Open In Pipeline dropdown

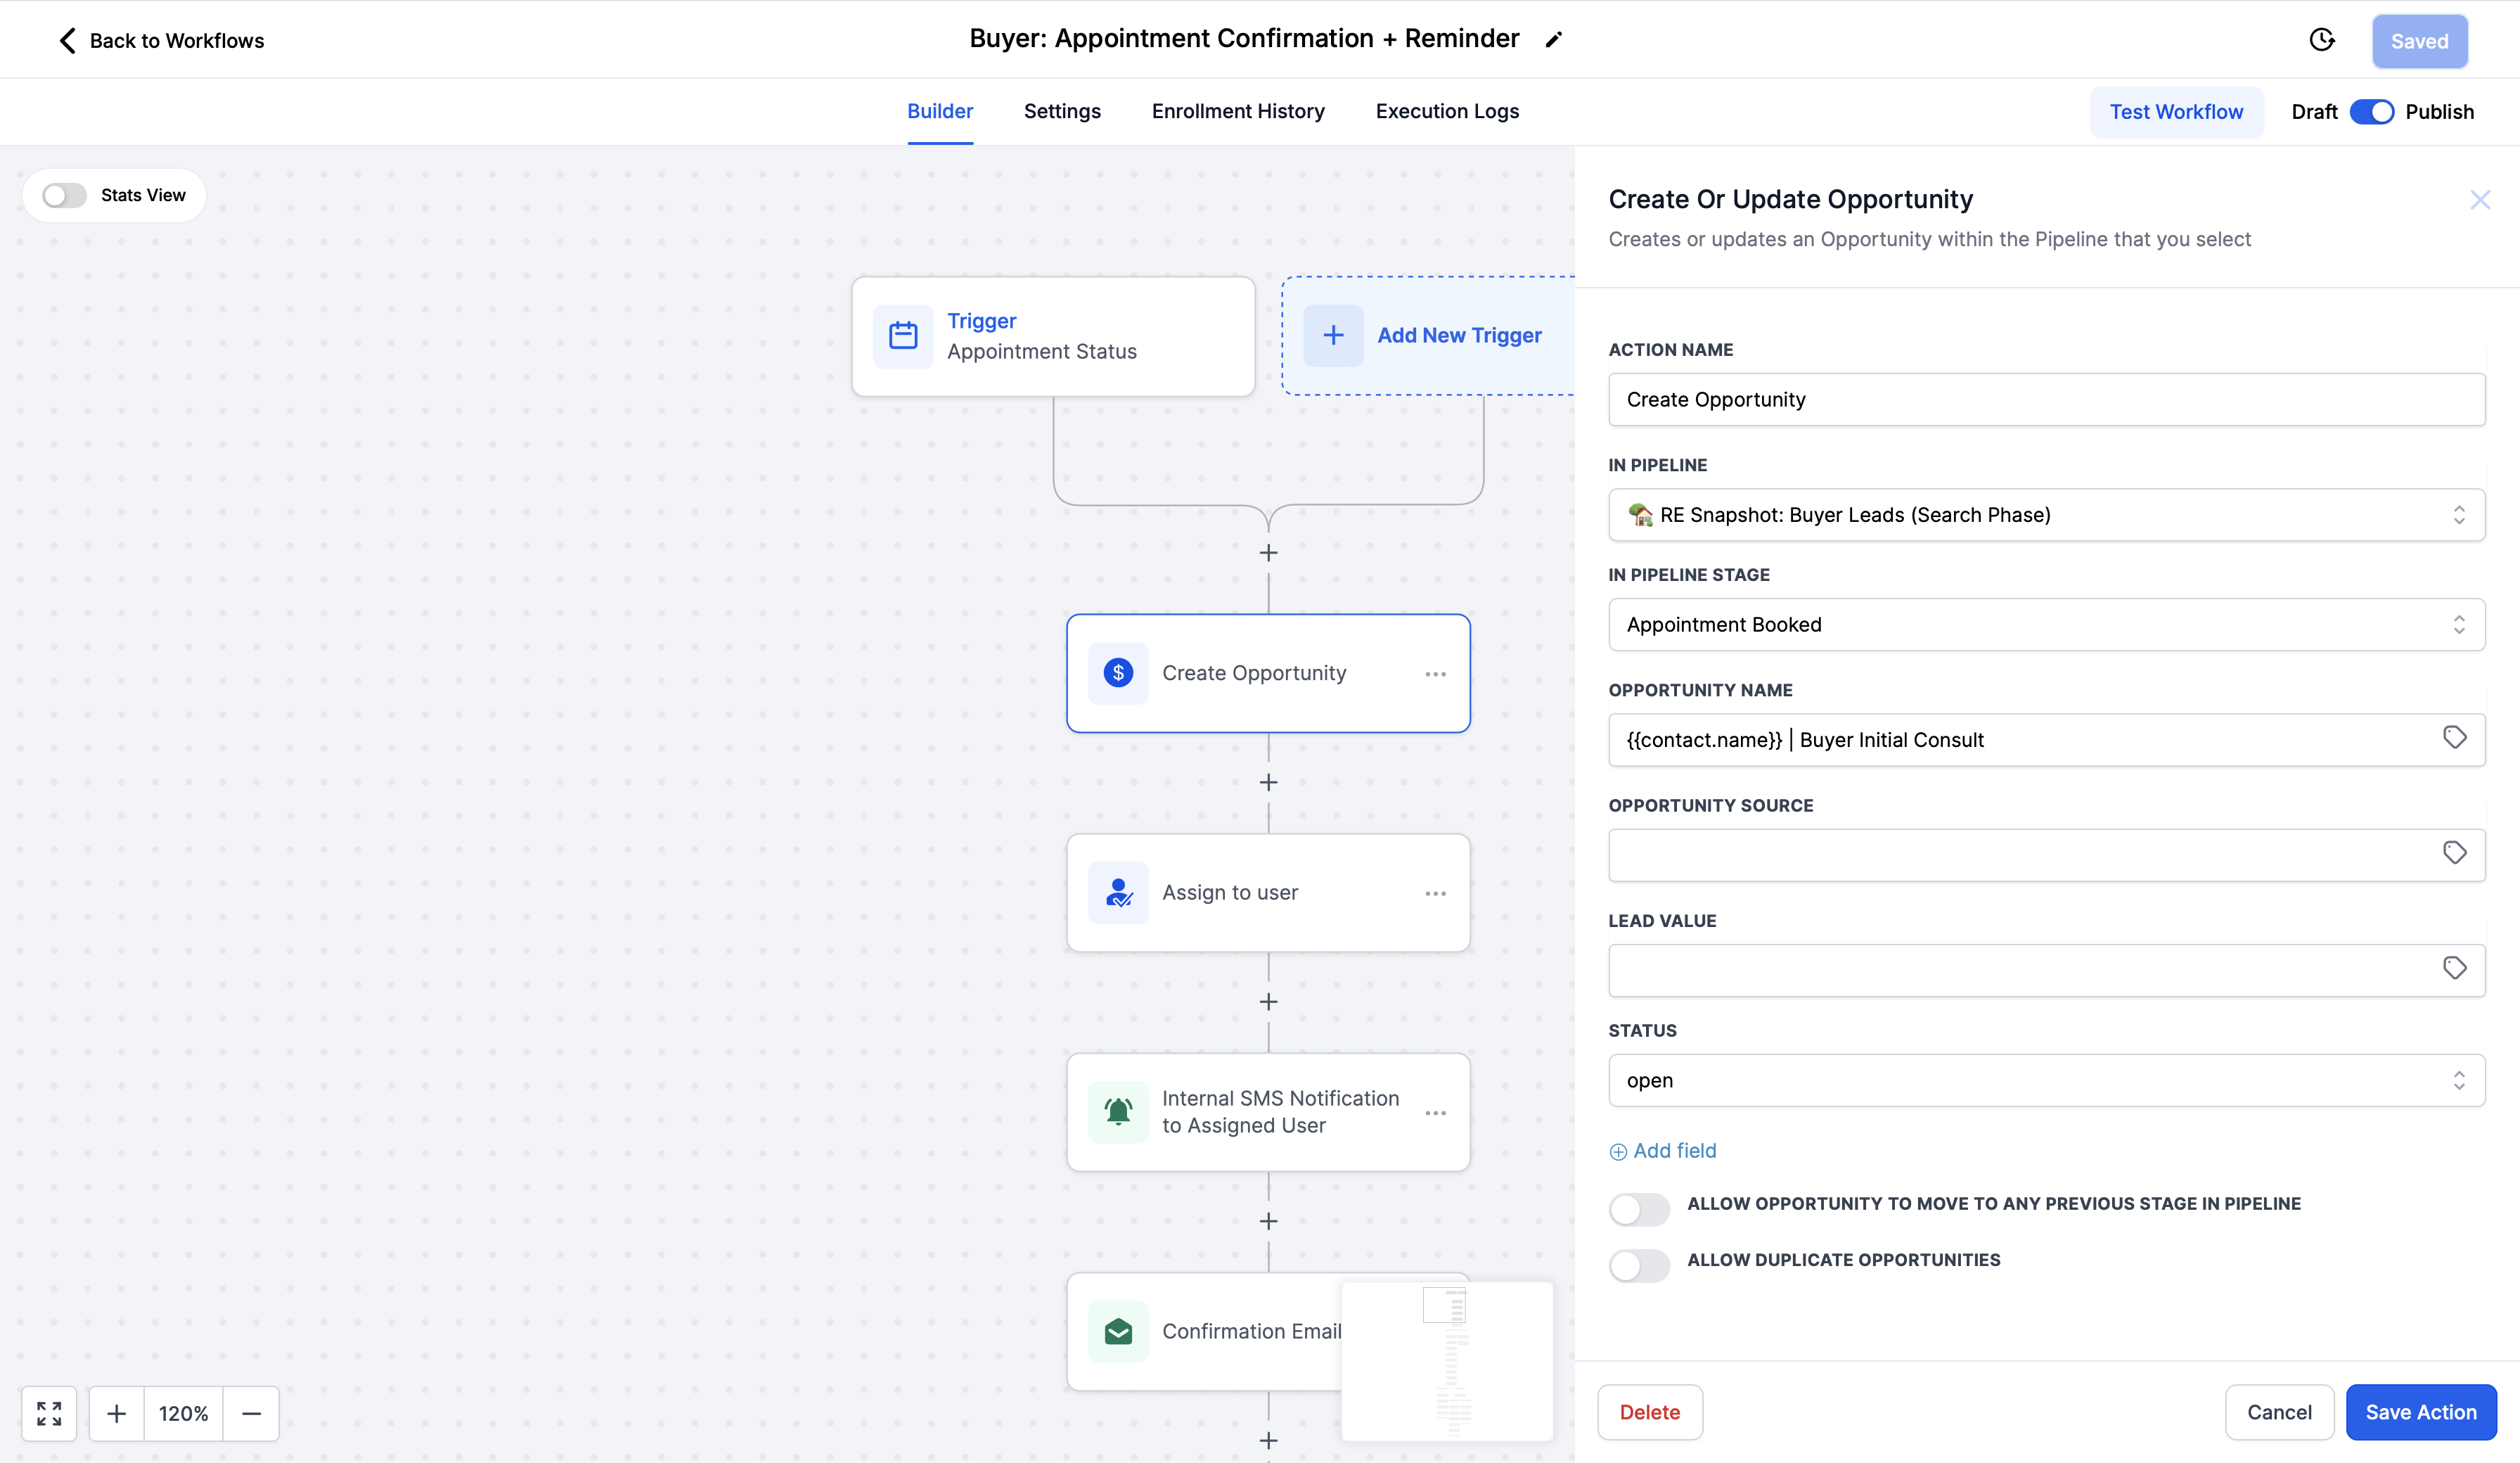(2046, 514)
